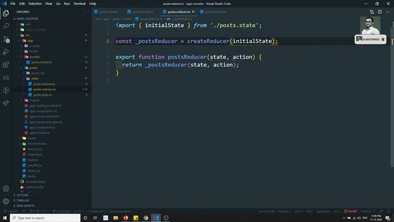Click the presenter webcam thumbnail
This screenshot has height=222, width=394.
(370, 25)
